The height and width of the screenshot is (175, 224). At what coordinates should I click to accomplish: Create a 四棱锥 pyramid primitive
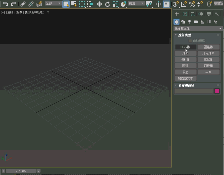[x=208, y=66]
